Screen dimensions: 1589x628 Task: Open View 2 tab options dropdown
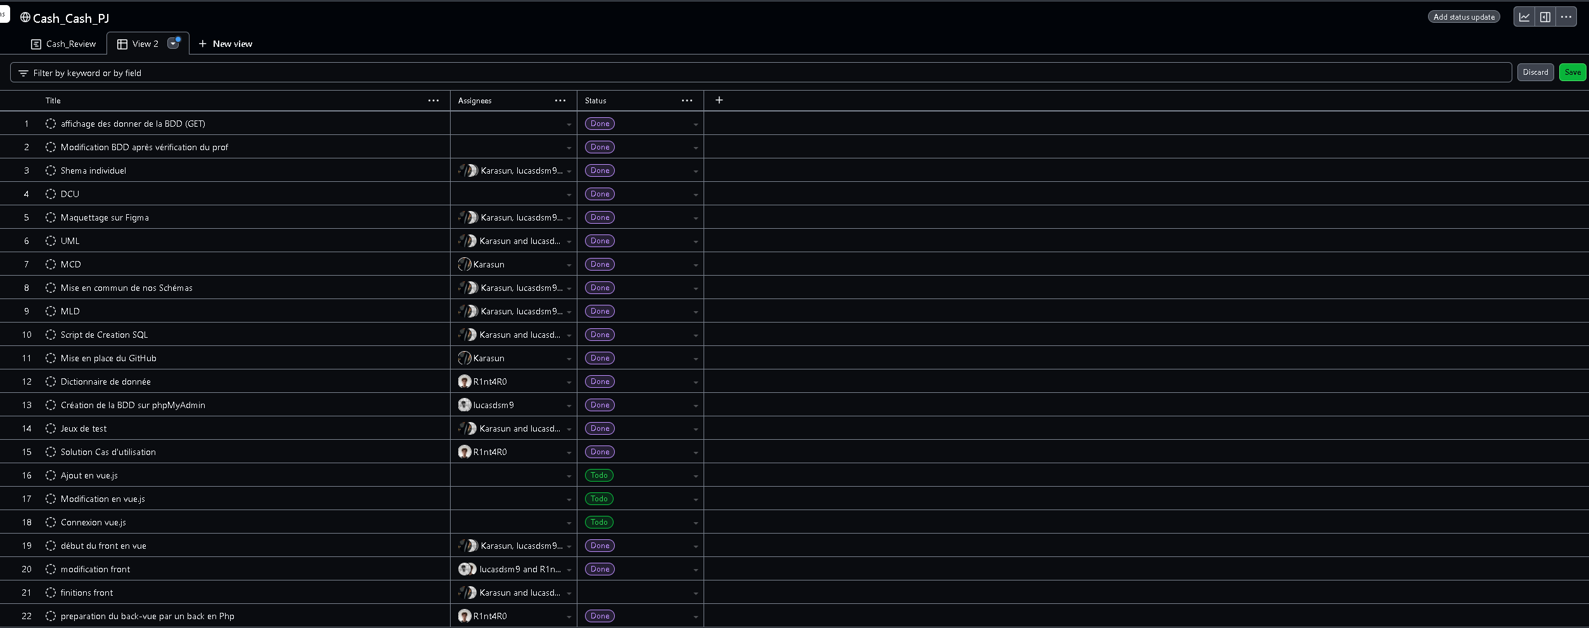pyautogui.click(x=172, y=44)
